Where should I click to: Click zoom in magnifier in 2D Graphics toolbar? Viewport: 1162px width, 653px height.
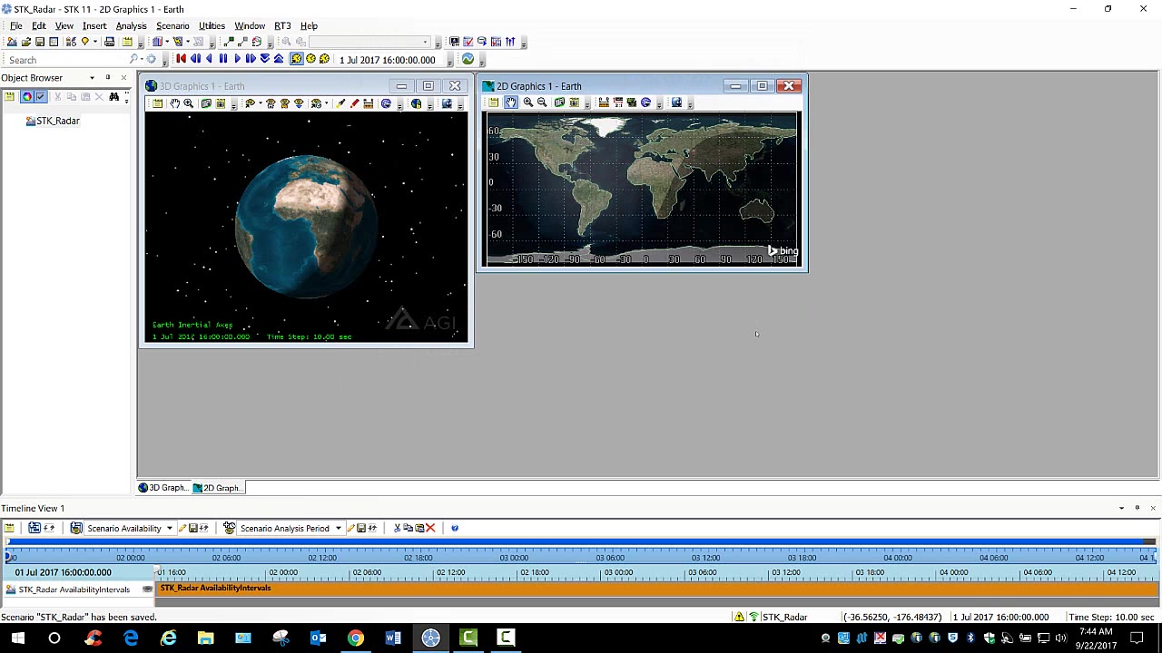pyautogui.click(x=527, y=102)
